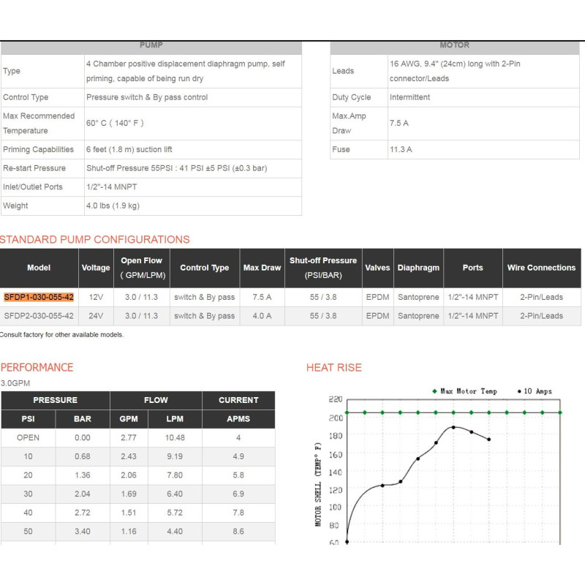The image size is (585, 585).
Task: Click the Voltage column header
Action: (x=96, y=268)
